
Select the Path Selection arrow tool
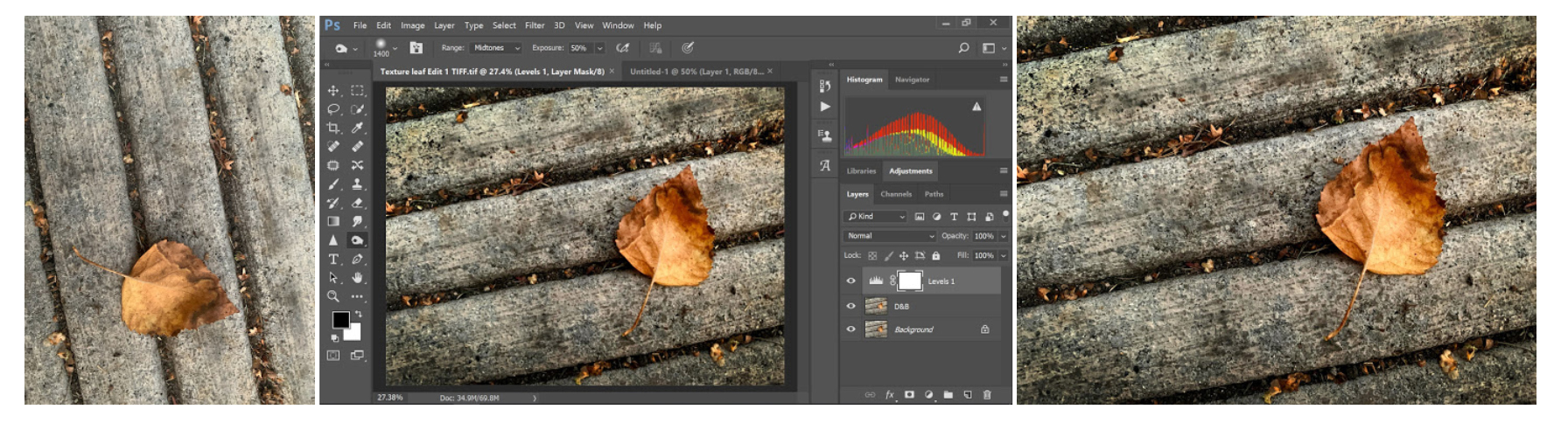tap(333, 277)
